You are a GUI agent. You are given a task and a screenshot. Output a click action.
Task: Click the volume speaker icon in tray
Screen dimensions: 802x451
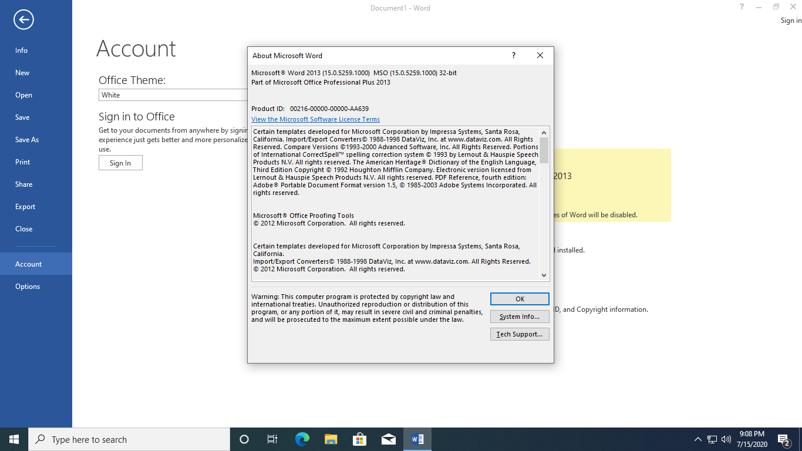pyautogui.click(x=726, y=439)
